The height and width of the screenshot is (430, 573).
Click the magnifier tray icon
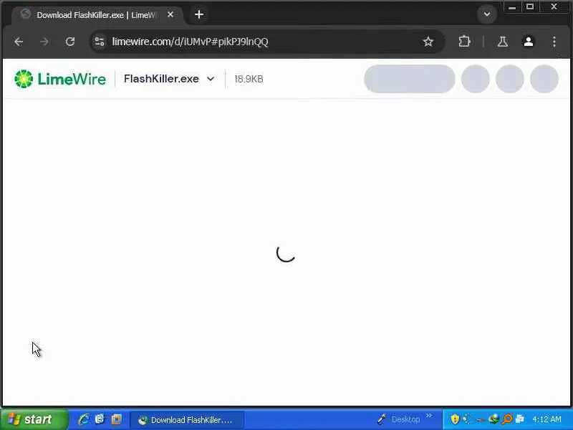click(x=507, y=419)
